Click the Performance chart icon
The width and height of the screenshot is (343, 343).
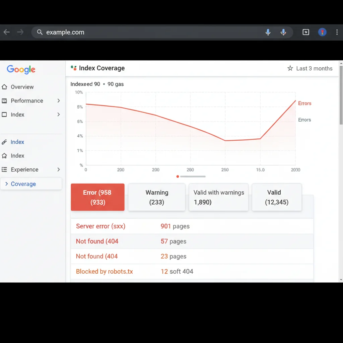[4, 101]
